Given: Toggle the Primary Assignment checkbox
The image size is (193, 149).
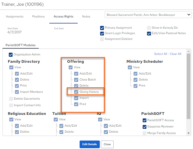Looking at the screenshot, I should (102, 28).
